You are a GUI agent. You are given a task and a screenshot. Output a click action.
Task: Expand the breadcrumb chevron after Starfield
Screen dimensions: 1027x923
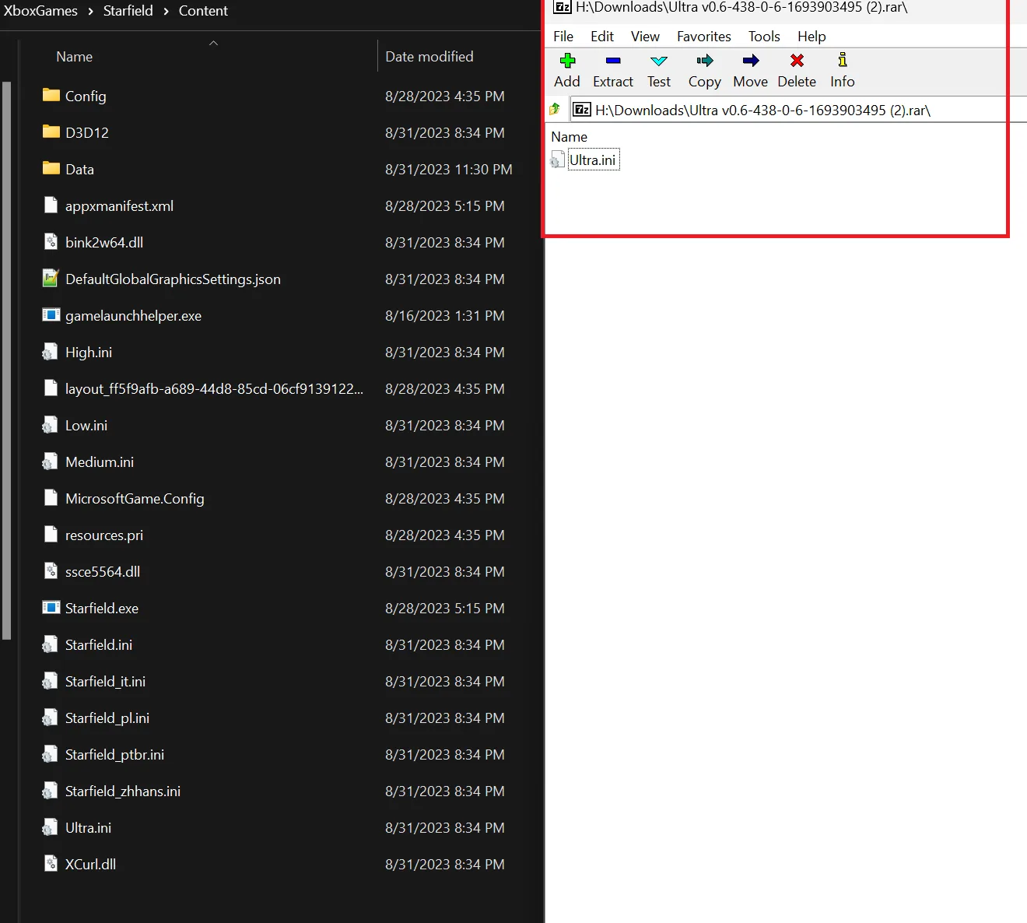[x=166, y=11]
